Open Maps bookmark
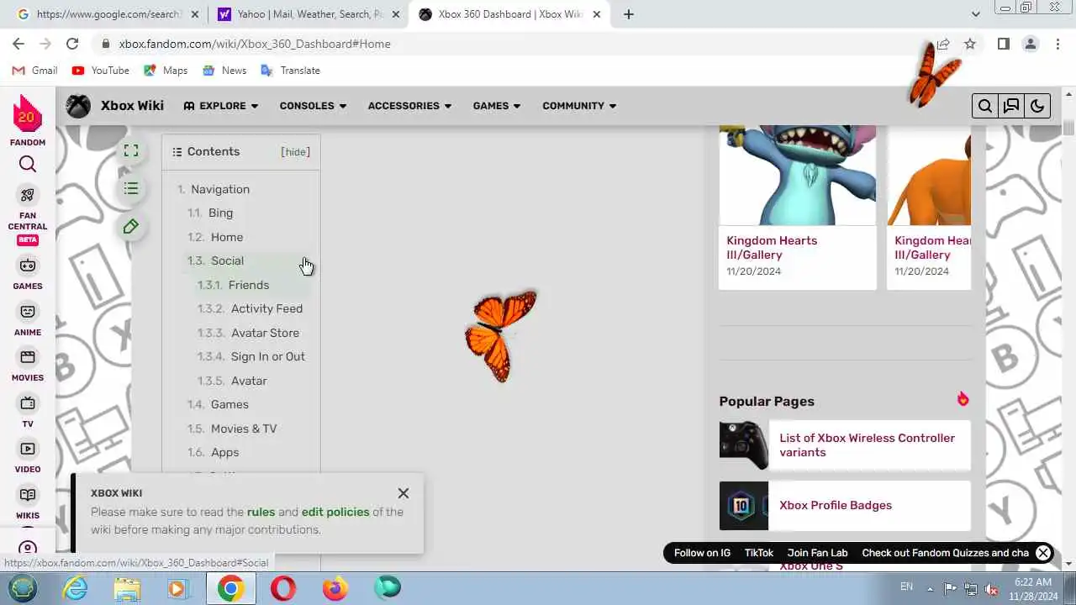 [x=166, y=71]
